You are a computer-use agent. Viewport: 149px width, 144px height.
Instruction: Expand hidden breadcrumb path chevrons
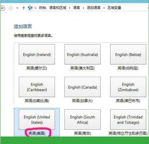[x=36, y=8]
